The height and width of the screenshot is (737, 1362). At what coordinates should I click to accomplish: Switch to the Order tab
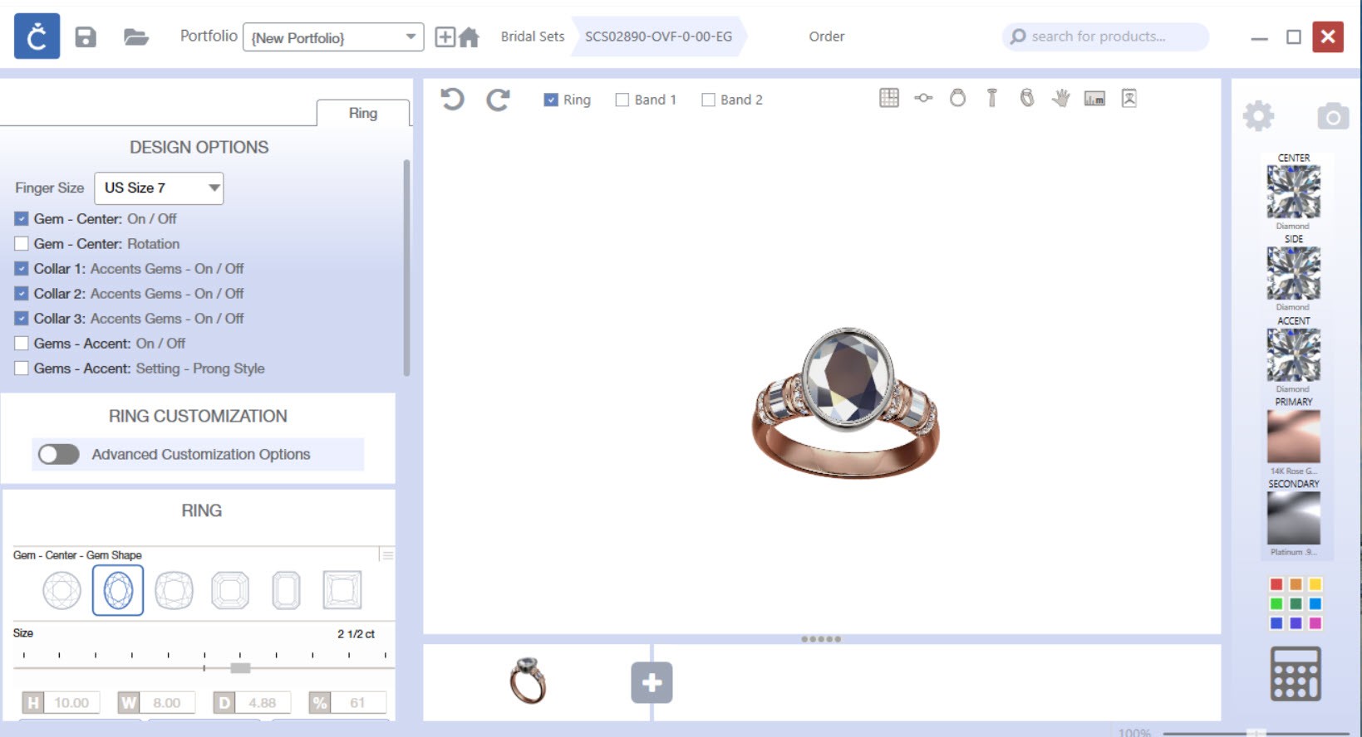click(x=826, y=37)
